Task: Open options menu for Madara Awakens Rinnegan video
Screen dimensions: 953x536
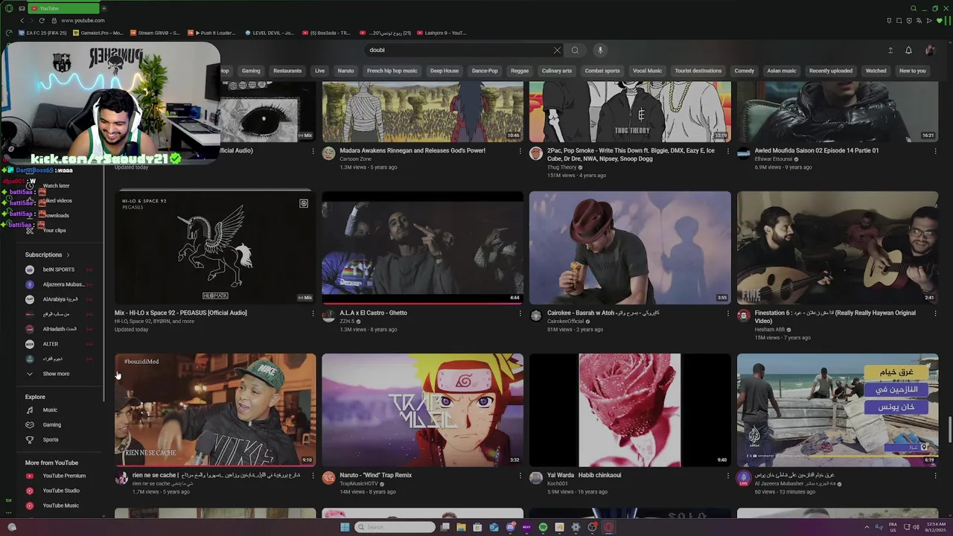Action: click(x=520, y=150)
